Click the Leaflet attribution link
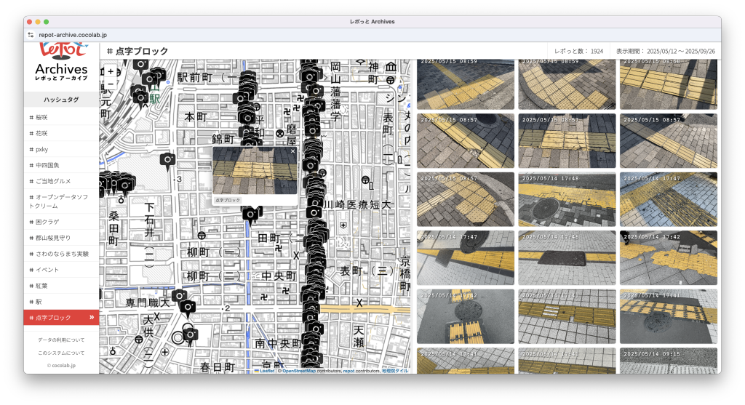 [x=266, y=371]
